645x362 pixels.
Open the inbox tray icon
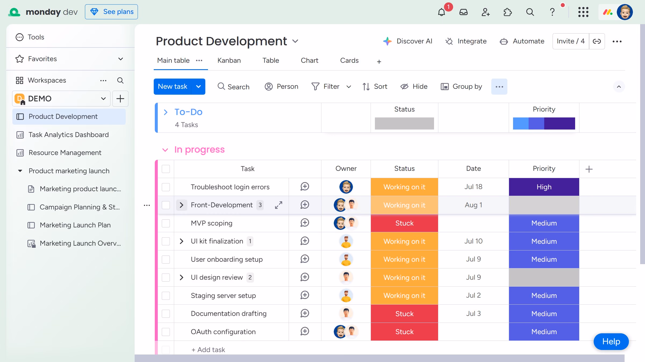tap(464, 12)
